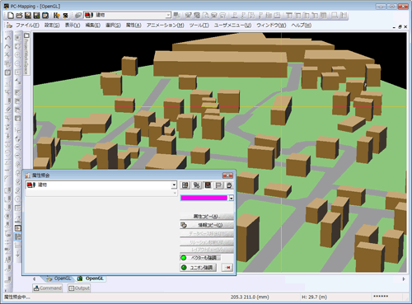Viewport: 412px width, 304px height.
Task: Click the left tab scroll arrow
Action: tap(35, 278)
